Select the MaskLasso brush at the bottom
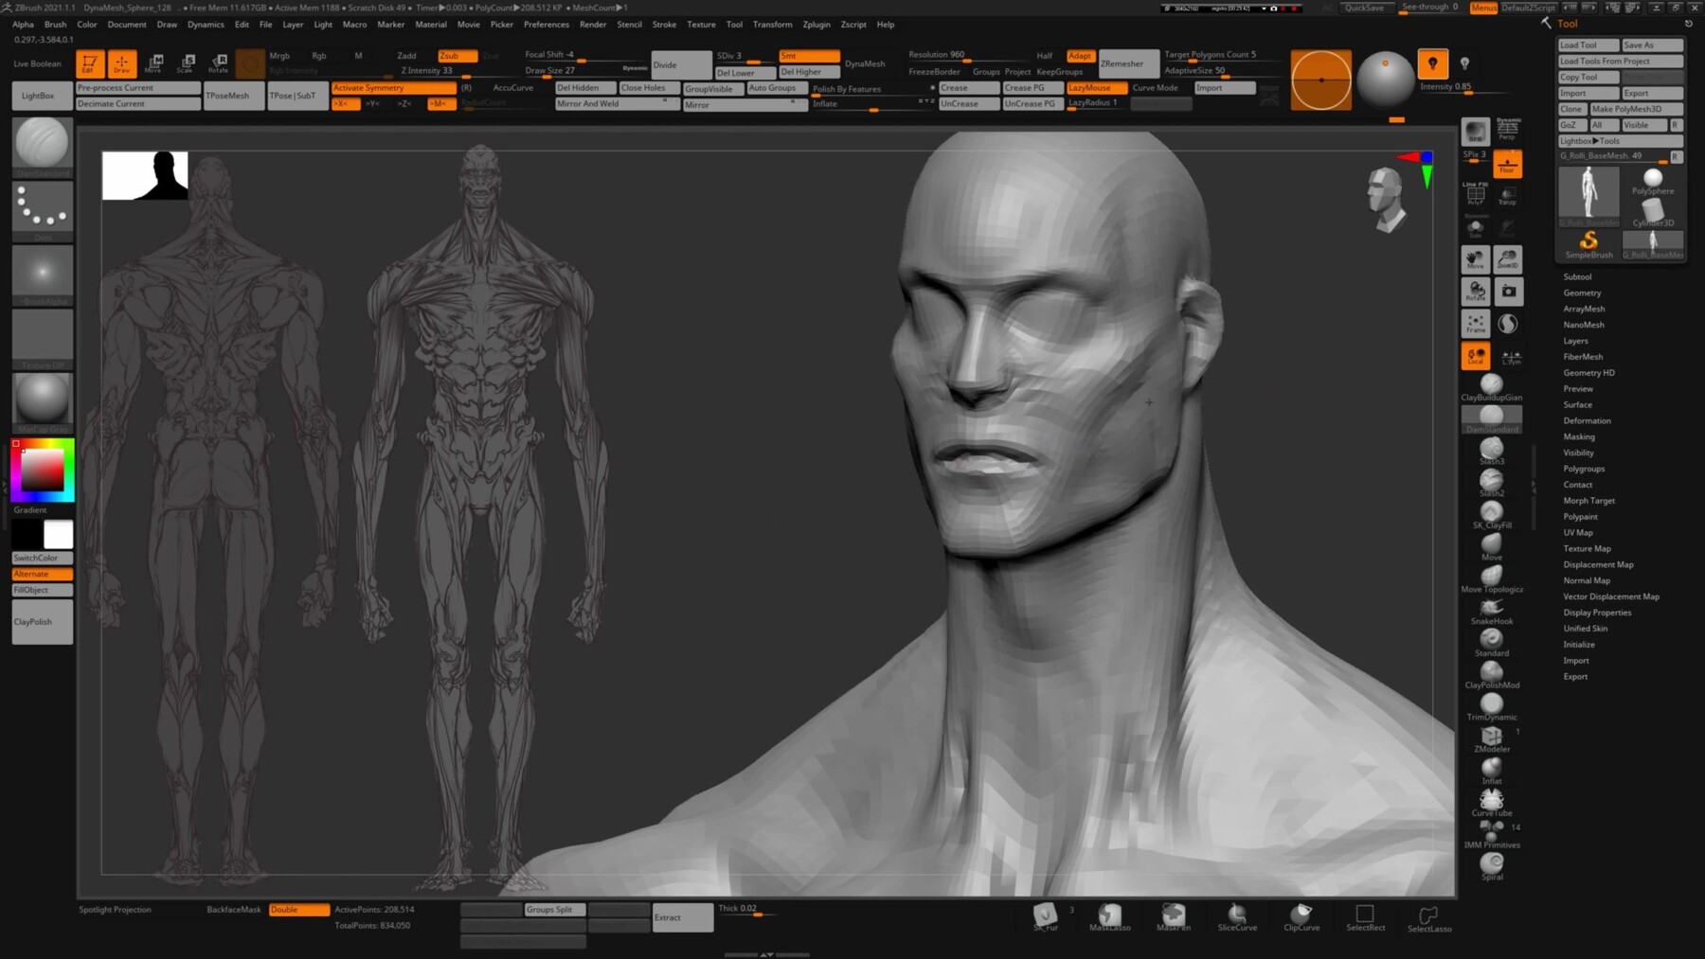The image size is (1705, 959). 1110,915
